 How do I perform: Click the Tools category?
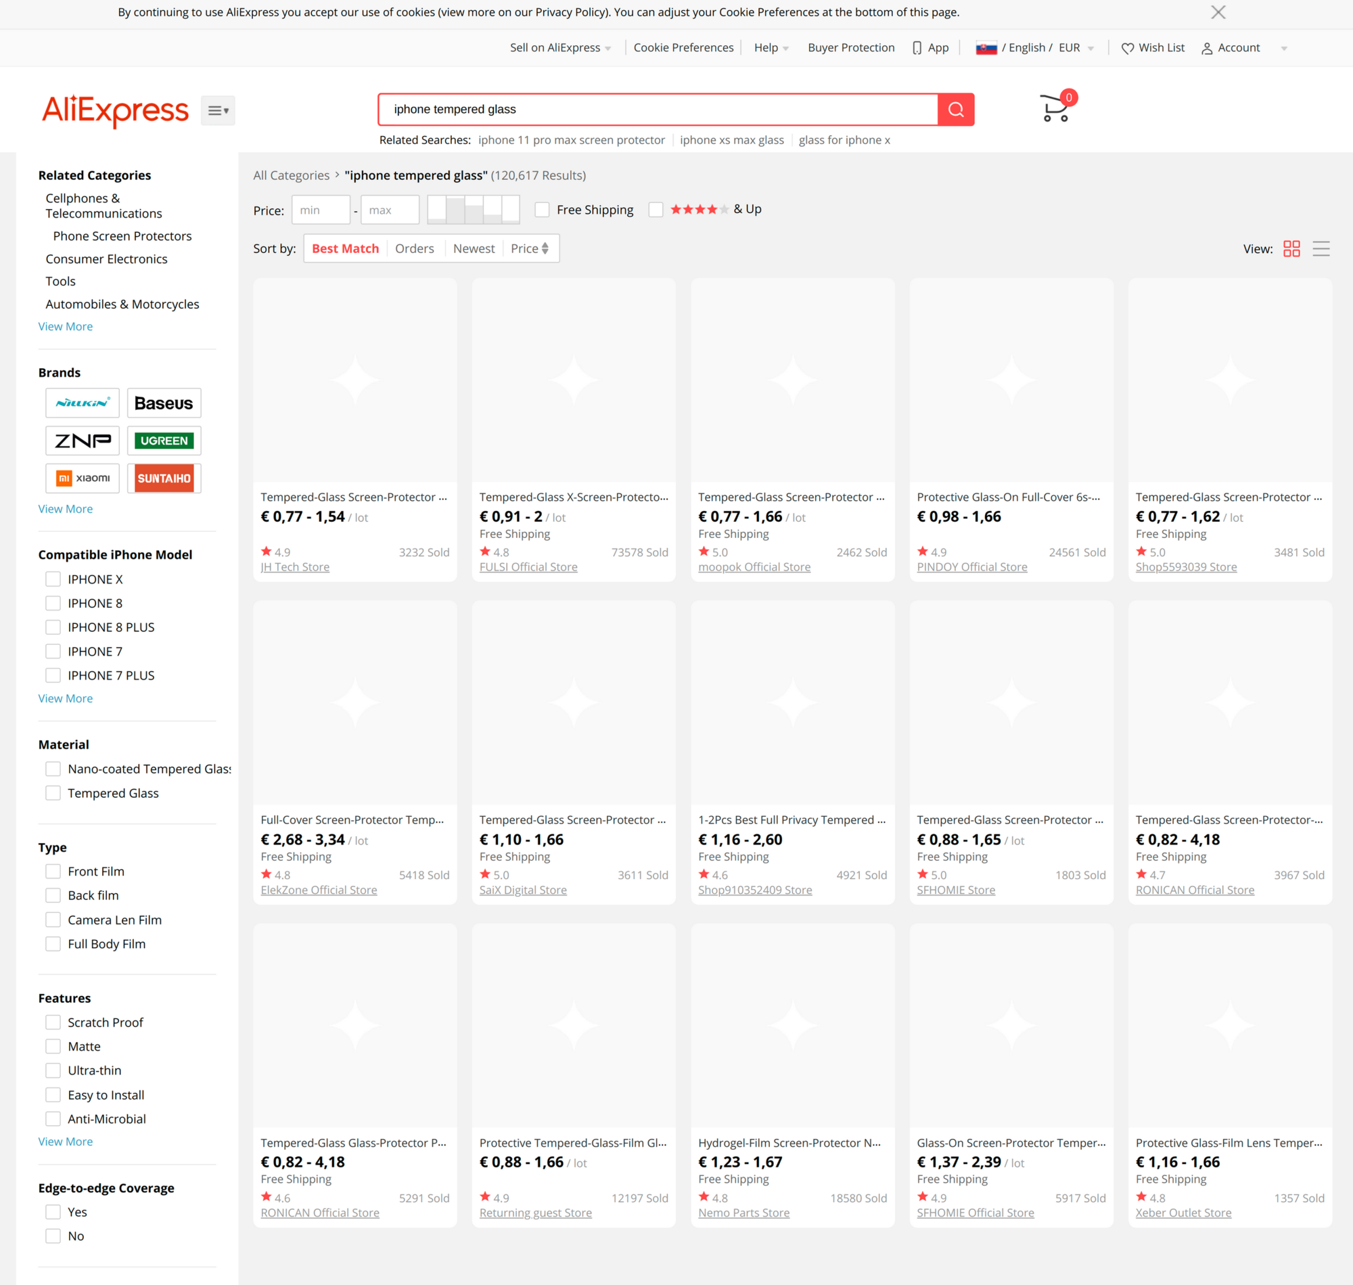click(x=60, y=281)
